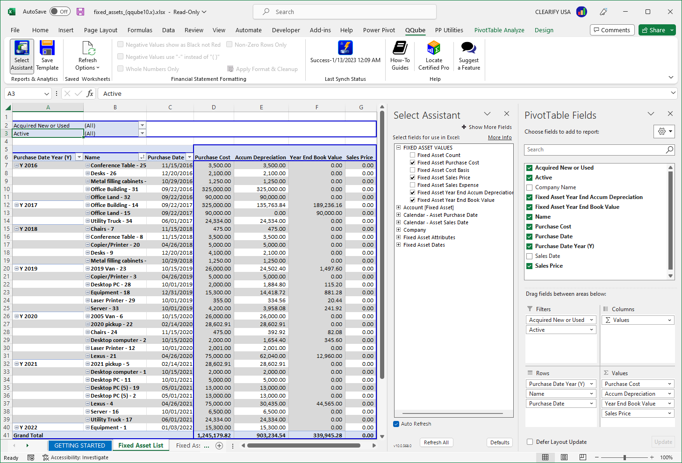The height and width of the screenshot is (463, 682).
Task: Disable the Auto Refresh checkbox
Action: pos(396,424)
